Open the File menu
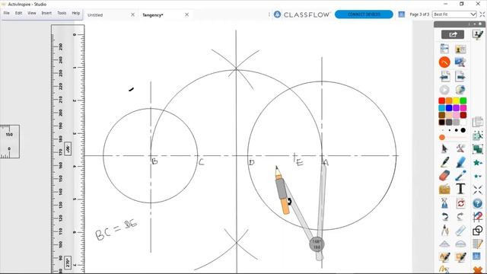 point(7,13)
